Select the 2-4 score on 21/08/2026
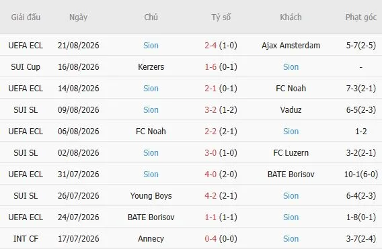Viewport: 382px width, 249px height. 211,46
